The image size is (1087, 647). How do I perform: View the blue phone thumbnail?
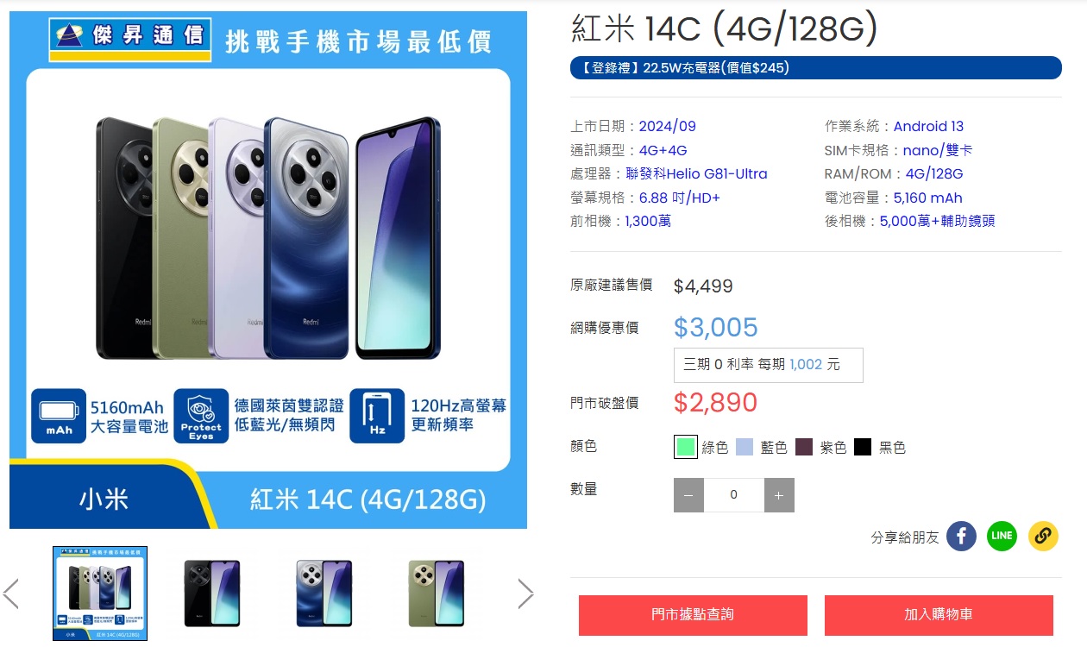point(324,594)
